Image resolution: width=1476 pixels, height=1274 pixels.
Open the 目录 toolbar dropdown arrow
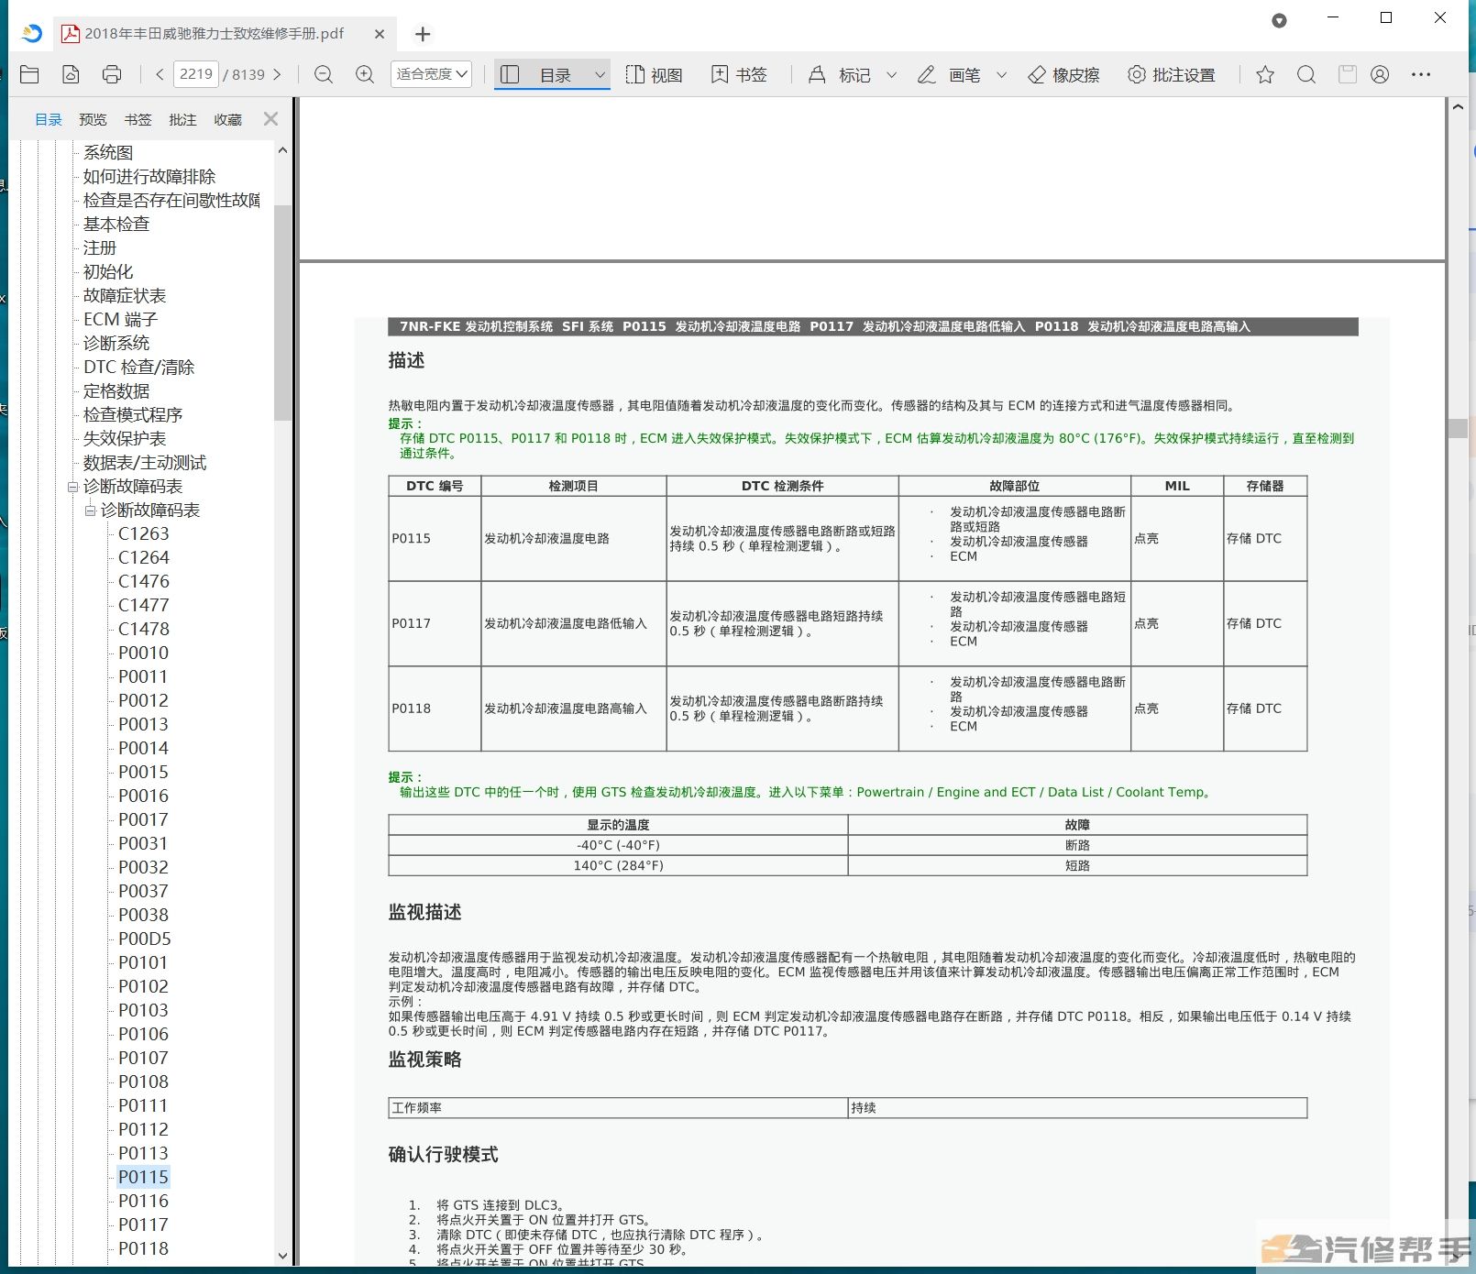600,75
